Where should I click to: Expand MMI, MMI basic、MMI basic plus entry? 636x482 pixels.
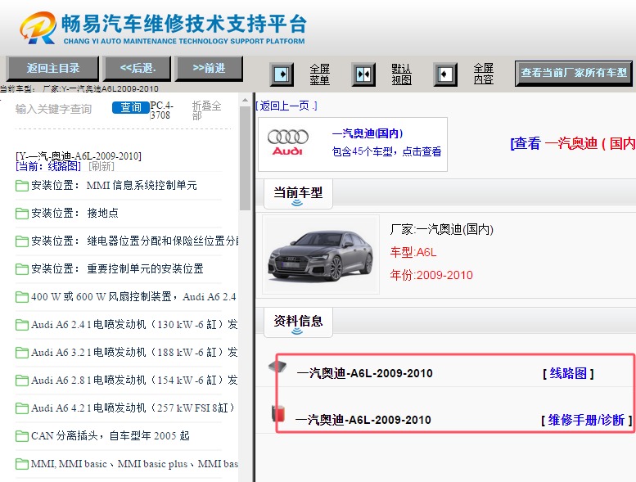point(134,464)
